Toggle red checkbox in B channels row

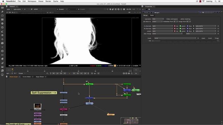(175, 28)
